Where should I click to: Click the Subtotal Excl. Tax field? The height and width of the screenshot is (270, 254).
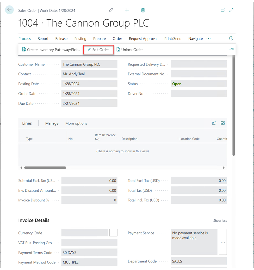tap(89, 181)
